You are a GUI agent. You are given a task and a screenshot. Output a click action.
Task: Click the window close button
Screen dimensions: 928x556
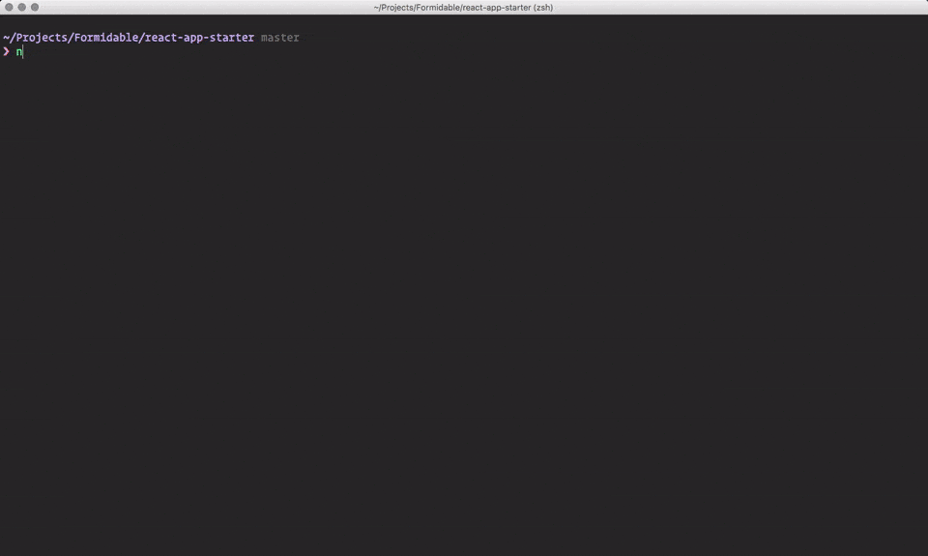pos(9,7)
